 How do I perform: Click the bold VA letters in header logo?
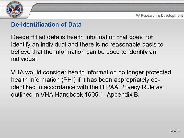[138, 16]
